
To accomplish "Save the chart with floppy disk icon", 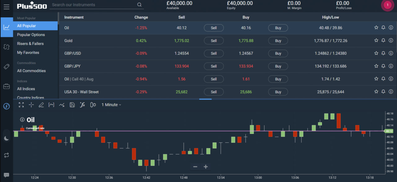I will pos(72,105).
